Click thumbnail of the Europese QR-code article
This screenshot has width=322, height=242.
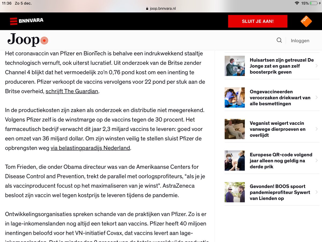click(x=235, y=161)
